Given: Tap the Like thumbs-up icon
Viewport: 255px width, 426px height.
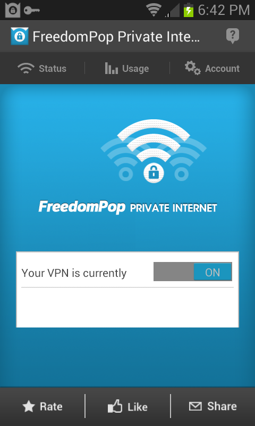Looking at the screenshot, I should click(x=115, y=407).
